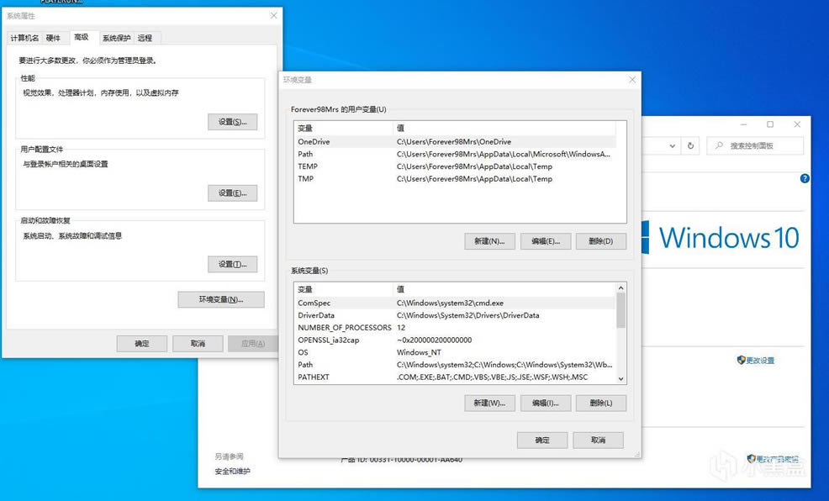The height and width of the screenshot is (501, 829).
Task: Open 环境变量(N) button
Action: pyautogui.click(x=221, y=299)
